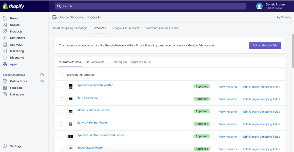Image resolution: width=294 pixels, height=152 pixels.
Task: Check Moon Landscape Poster checkbox
Action: pos(61,111)
